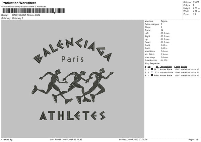Click the EndX value '0.00 in'

[164, 45]
